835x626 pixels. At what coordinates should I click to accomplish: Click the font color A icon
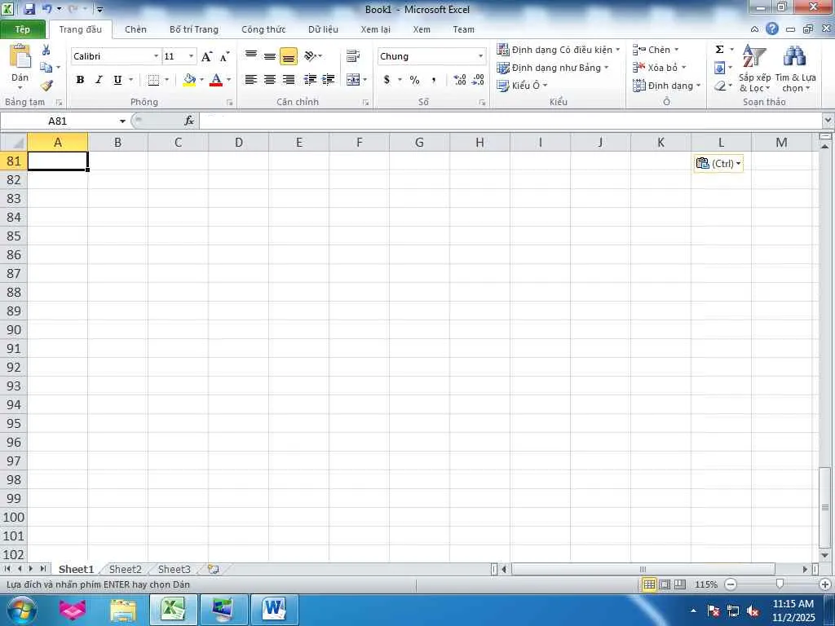click(216, 80)
